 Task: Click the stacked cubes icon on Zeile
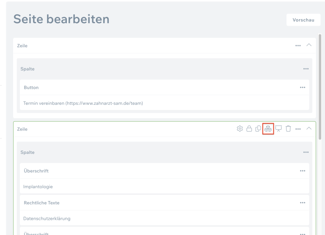(x=268, y=128)
